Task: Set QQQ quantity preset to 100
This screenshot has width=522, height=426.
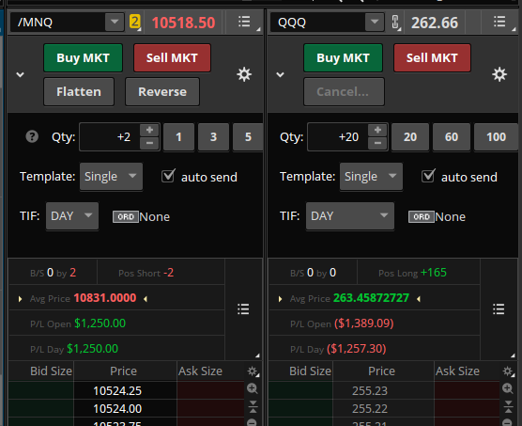Action: click(496, 137)
